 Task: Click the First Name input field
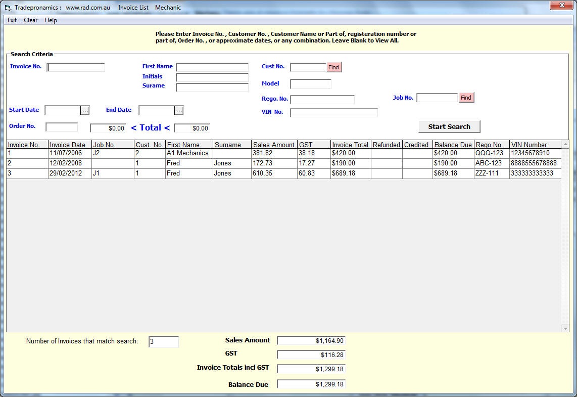tap(212, 67)
